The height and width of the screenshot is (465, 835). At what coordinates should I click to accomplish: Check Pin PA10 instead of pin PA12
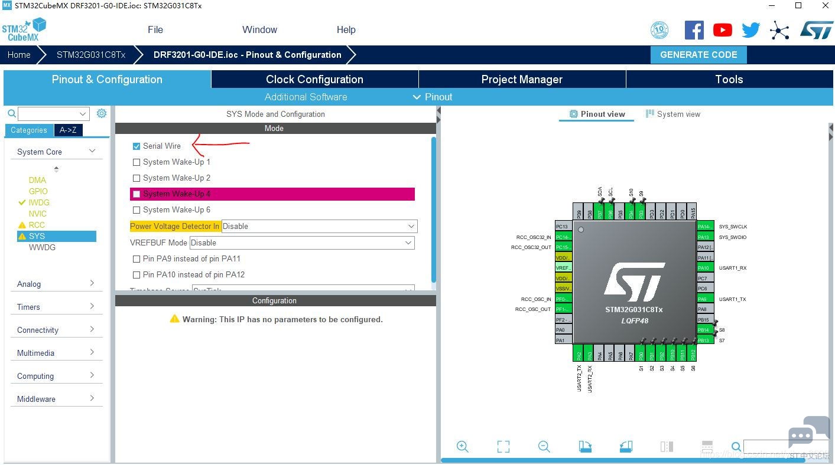(137, 275)
